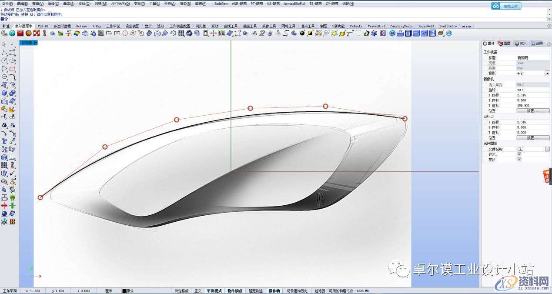Select the arrow pointer tool in left toolbar
552x294 pixels.
[4, 44]
